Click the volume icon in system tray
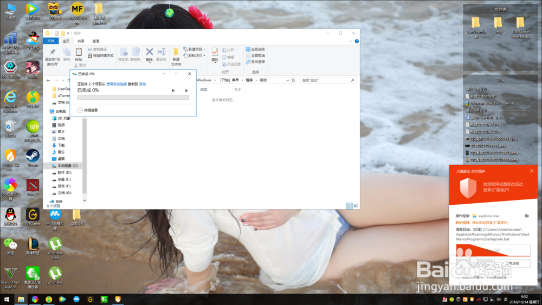The width and height of the screenshot is (542, 305). pos(499,300)
